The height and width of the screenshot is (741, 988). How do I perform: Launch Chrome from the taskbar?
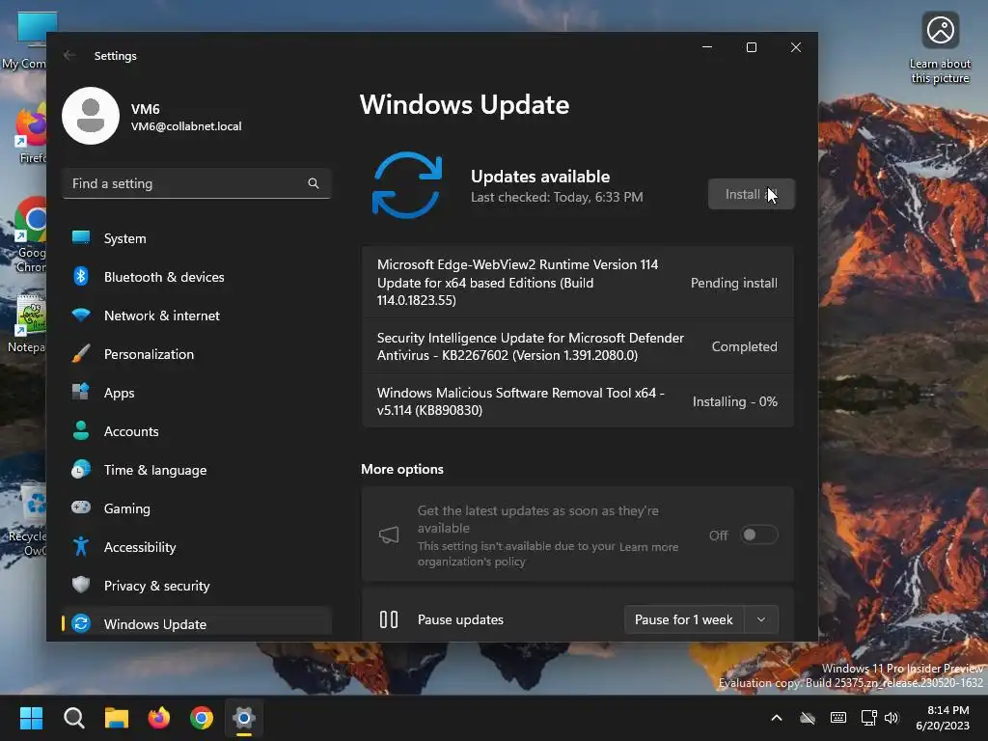pos(202,718)
